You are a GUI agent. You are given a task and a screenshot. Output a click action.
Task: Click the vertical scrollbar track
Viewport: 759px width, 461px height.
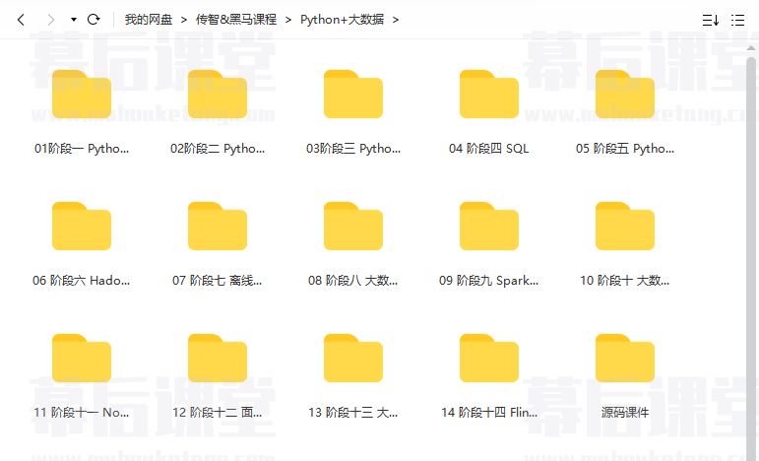click(751, 257)
